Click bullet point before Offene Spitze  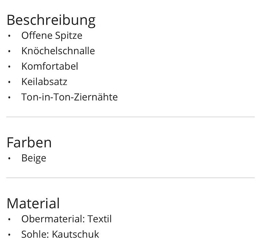(x=9, y=36)
